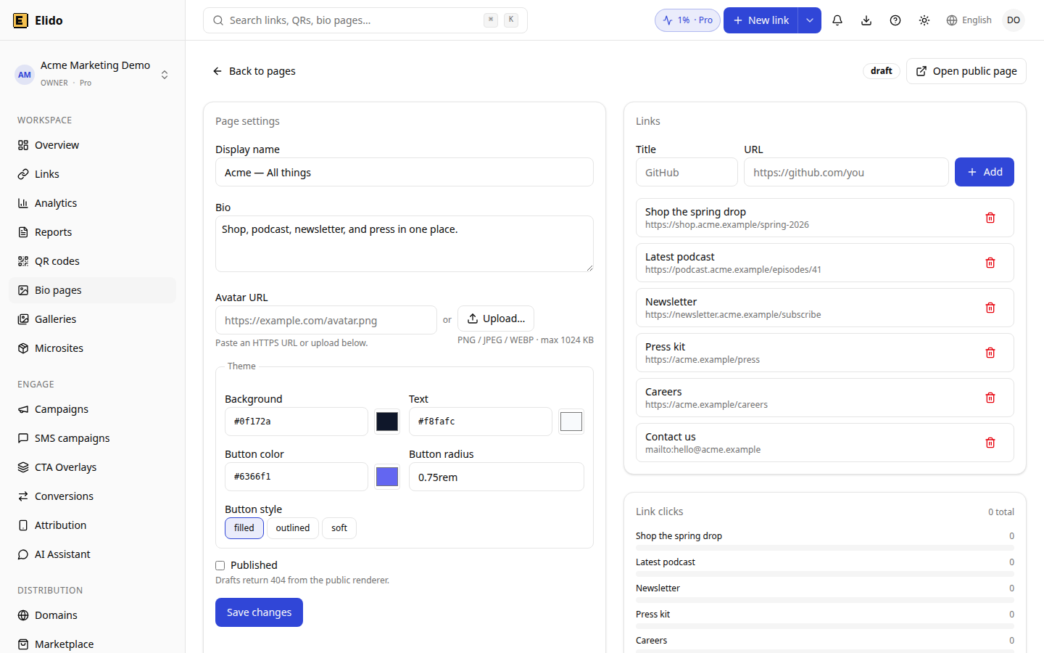Click the search magnifier icon
Image resolution: width=1044 pixels, height=653 pixels.
coord(218,20)
